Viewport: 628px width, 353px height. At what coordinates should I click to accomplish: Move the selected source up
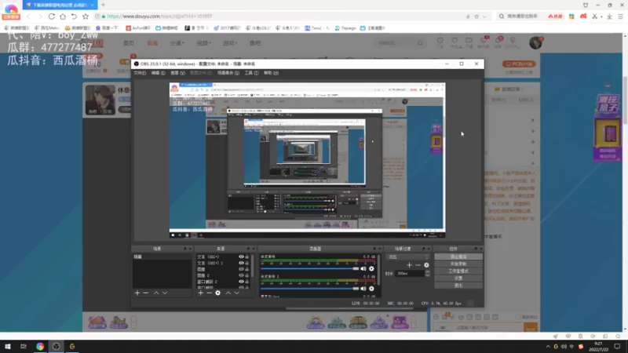tap(228, 293)
